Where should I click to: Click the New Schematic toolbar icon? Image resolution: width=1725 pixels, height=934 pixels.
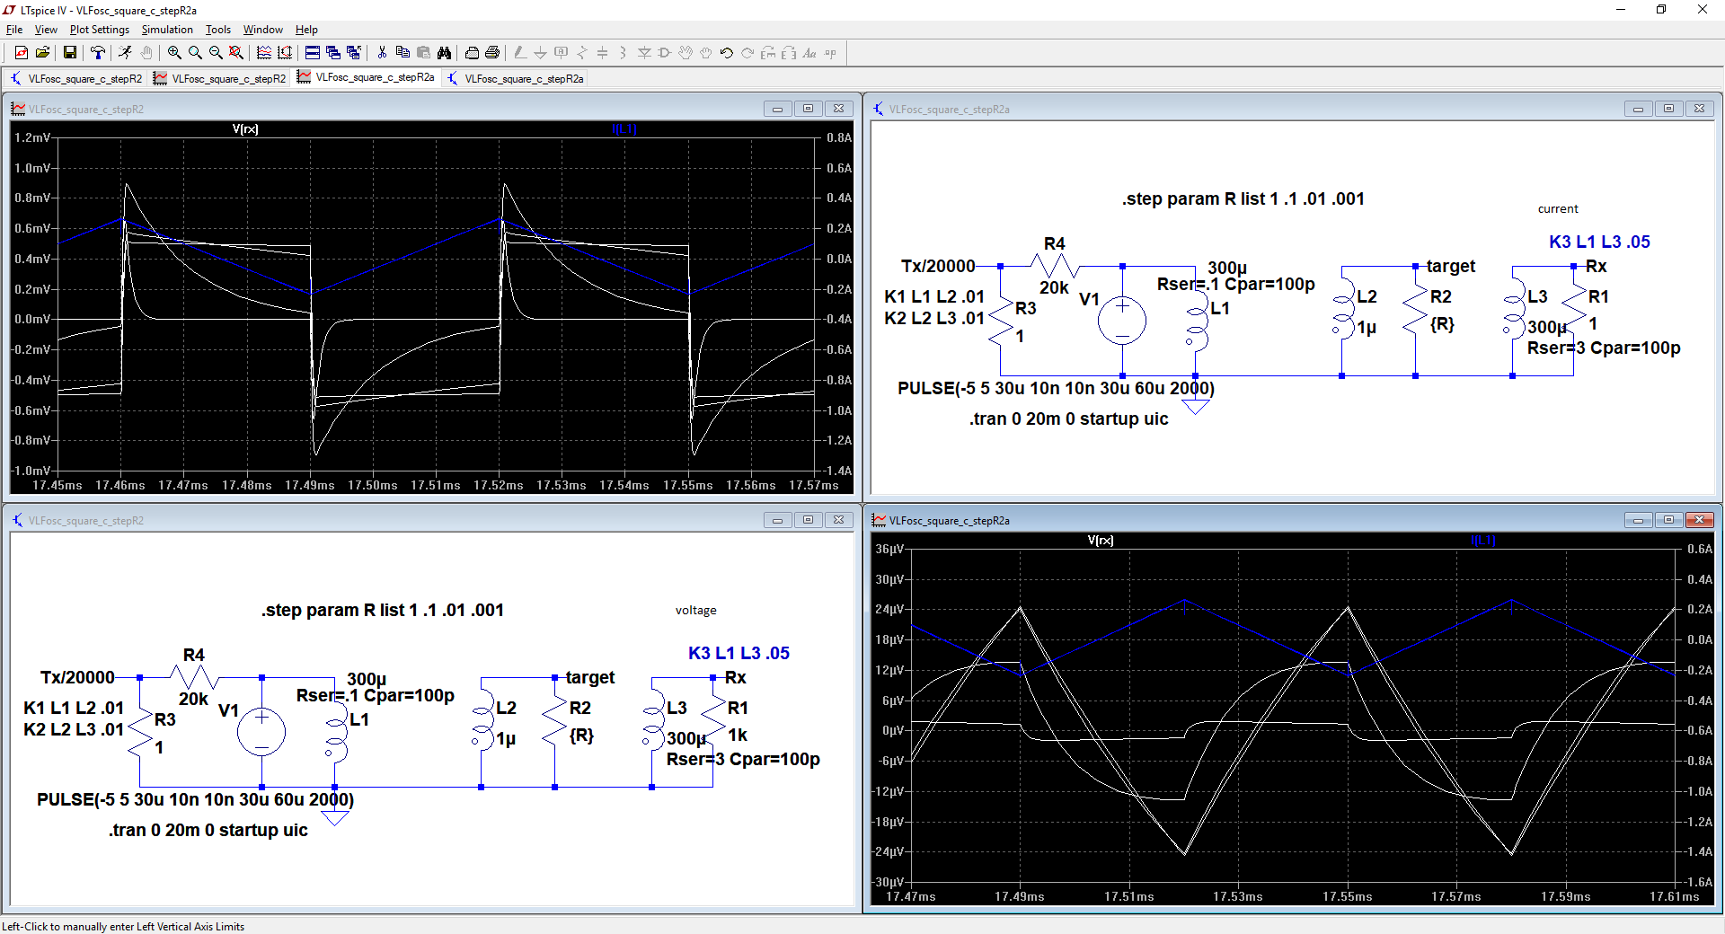coord(21,53)
